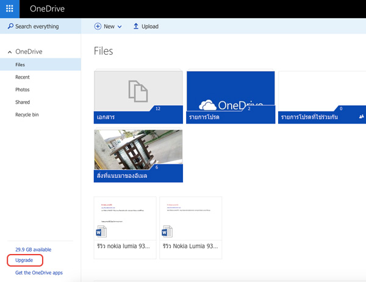Click the search magnifier icon
366x282 pixels.
(10, 26)
